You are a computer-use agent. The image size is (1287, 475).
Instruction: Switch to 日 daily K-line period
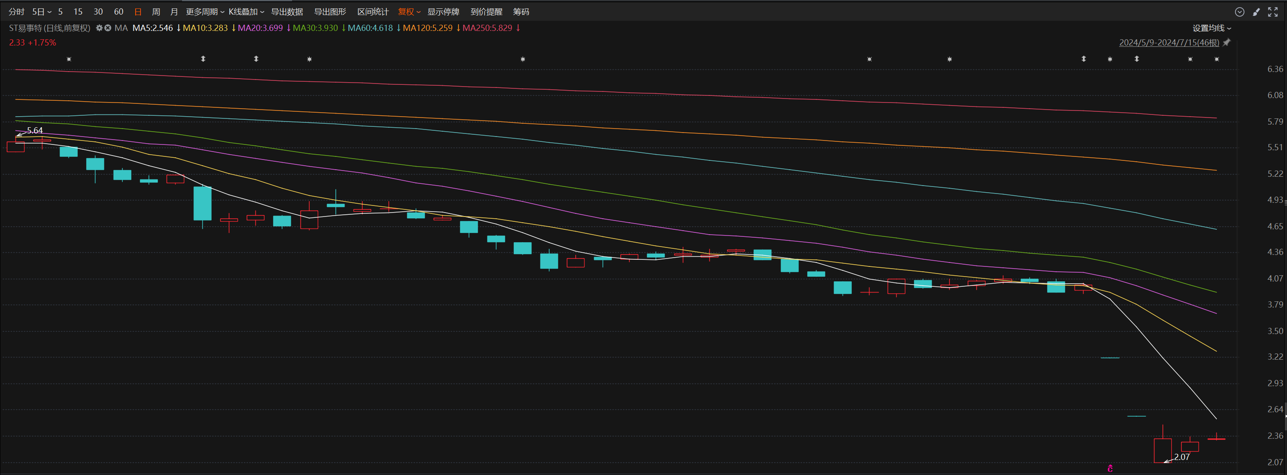coord(138,11)
